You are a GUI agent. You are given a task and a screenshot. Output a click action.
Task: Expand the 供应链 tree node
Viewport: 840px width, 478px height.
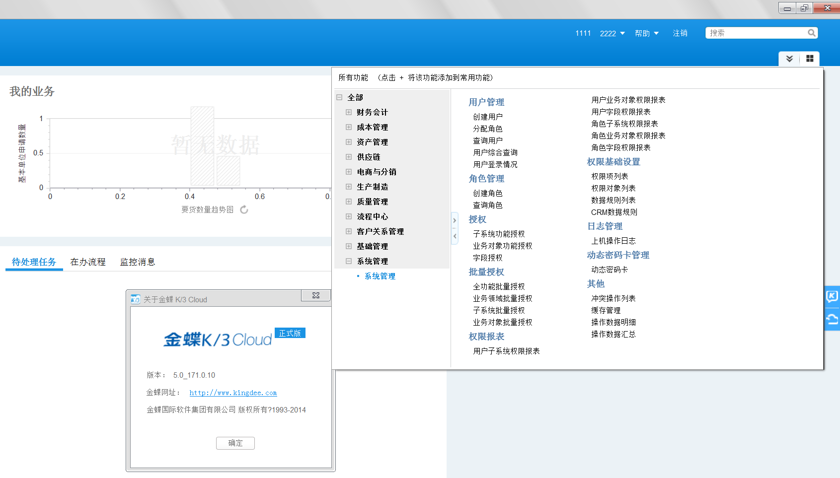point(349,157)
